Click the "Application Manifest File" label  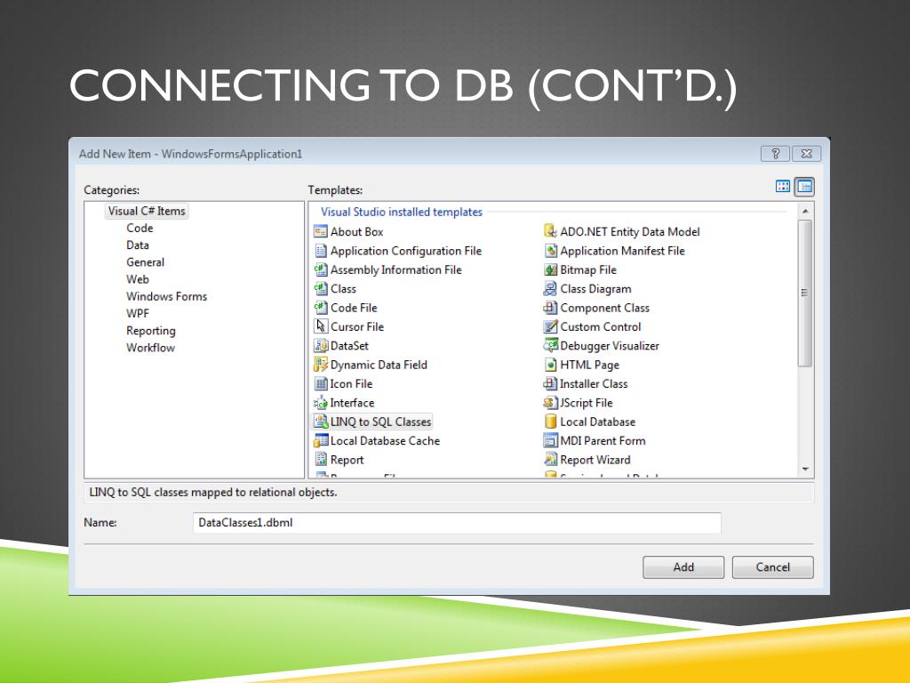pos(622,251)
